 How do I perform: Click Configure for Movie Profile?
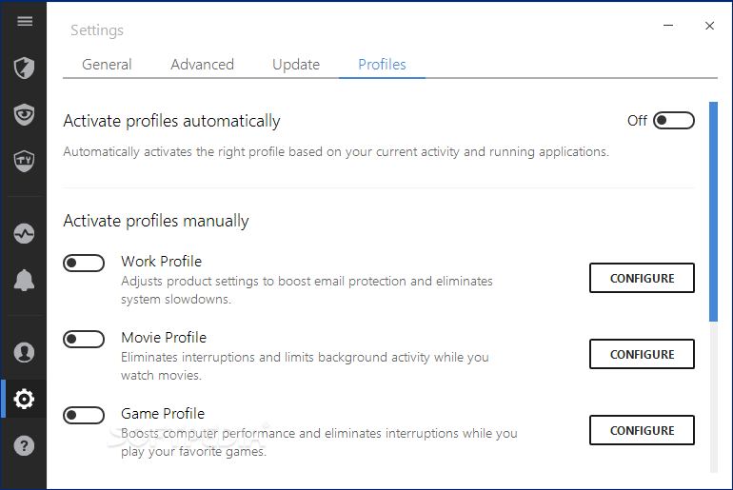click(642, 354)
